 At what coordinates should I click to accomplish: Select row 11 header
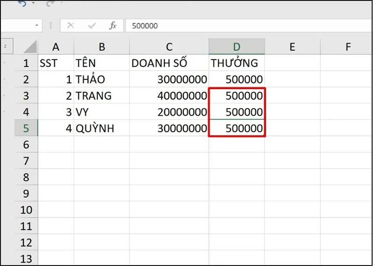[x=26, y=226]
